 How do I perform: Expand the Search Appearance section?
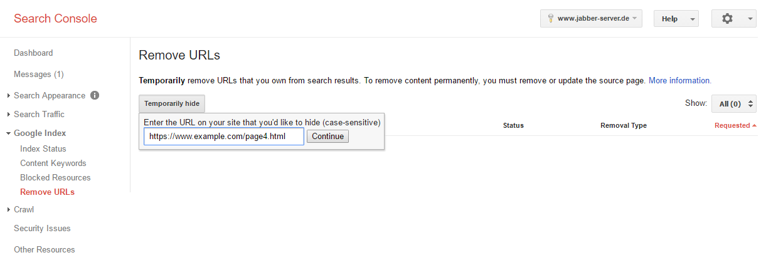(50, 95)
